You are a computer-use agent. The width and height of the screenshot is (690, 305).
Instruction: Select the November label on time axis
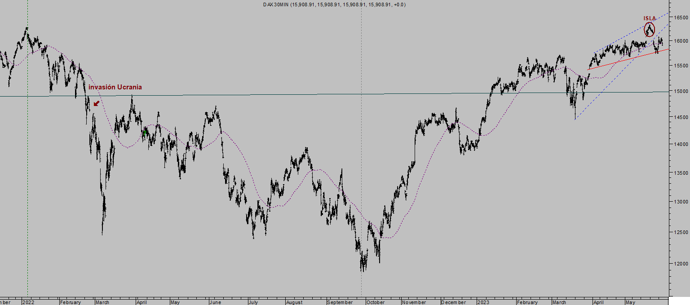point(415,302)
